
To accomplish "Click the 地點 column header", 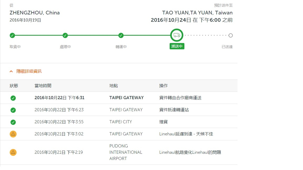I will [x=114, y=86].
